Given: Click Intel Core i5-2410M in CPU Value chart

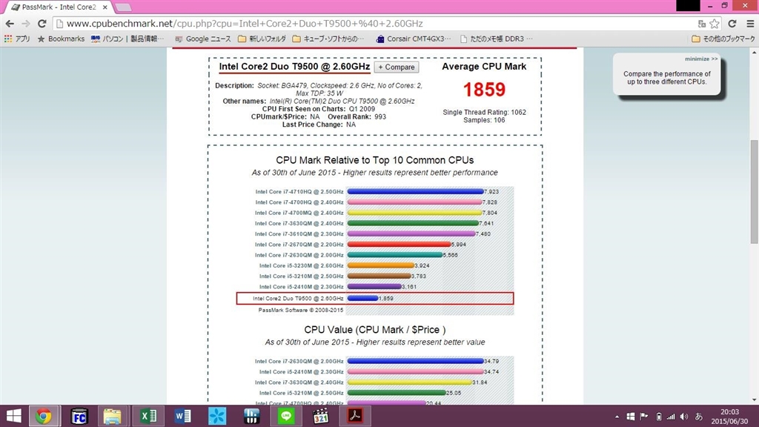Looking at the screenshot, I should [x=301, y=372].
